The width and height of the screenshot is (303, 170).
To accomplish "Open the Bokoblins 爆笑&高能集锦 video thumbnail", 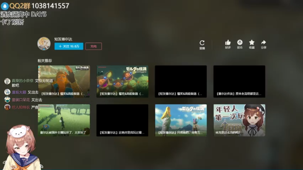I will [x=122, y=81].
